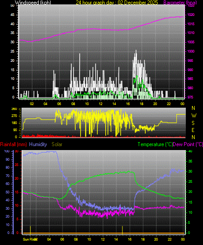203x245 pixels.
Task: Click the "W" compass direction label
Action: click(194, 116)
